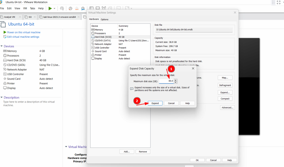The width and height of the screenshot is (284, 167).
Task: Decrease disk size with the down spinner arrow
Action: [175, 82]
